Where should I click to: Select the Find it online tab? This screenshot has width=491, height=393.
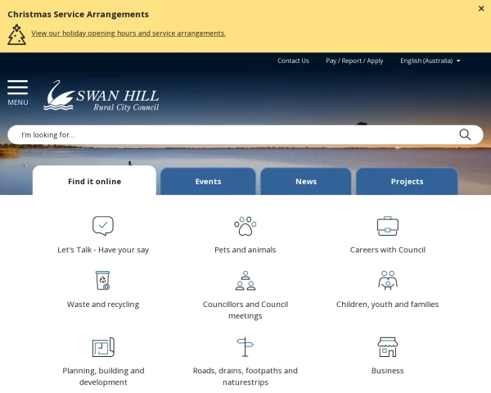pyautogui.click(x=94, y=182)
